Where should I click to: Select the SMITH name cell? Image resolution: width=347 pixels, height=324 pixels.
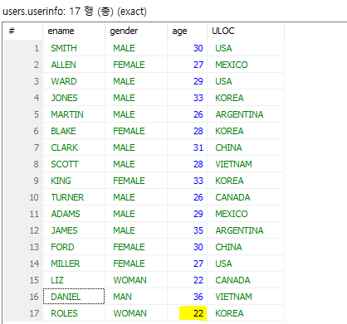click(74, 48)
